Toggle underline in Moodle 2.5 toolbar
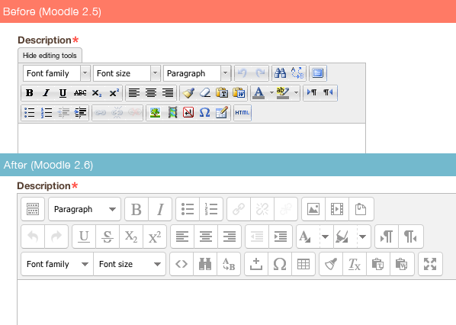This screenshot has height=325, width=456. pyautogui.click(x=63, y=93)
